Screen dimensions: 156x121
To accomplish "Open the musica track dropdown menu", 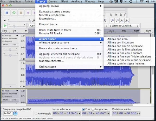I will click(17, 35).
